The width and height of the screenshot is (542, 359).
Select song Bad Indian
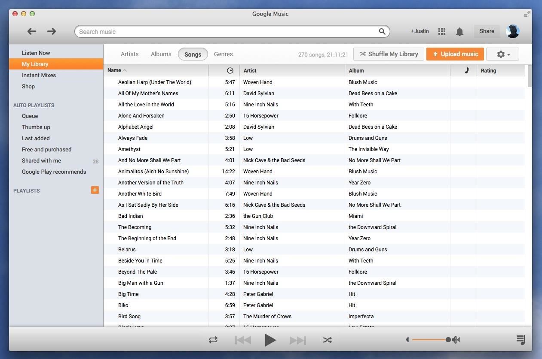tap(131, 216)
